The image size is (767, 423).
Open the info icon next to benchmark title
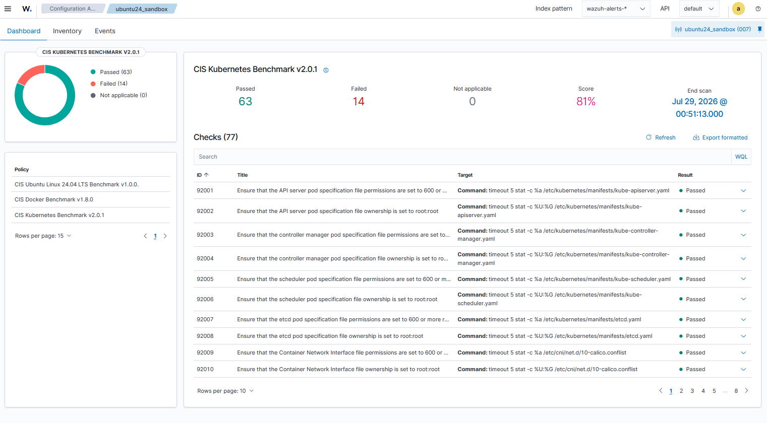tap(326, 70)
